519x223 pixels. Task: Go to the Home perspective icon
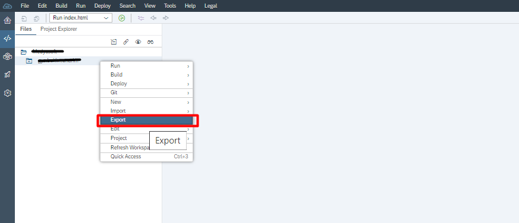pyautogui.click(x=7, y=21)
